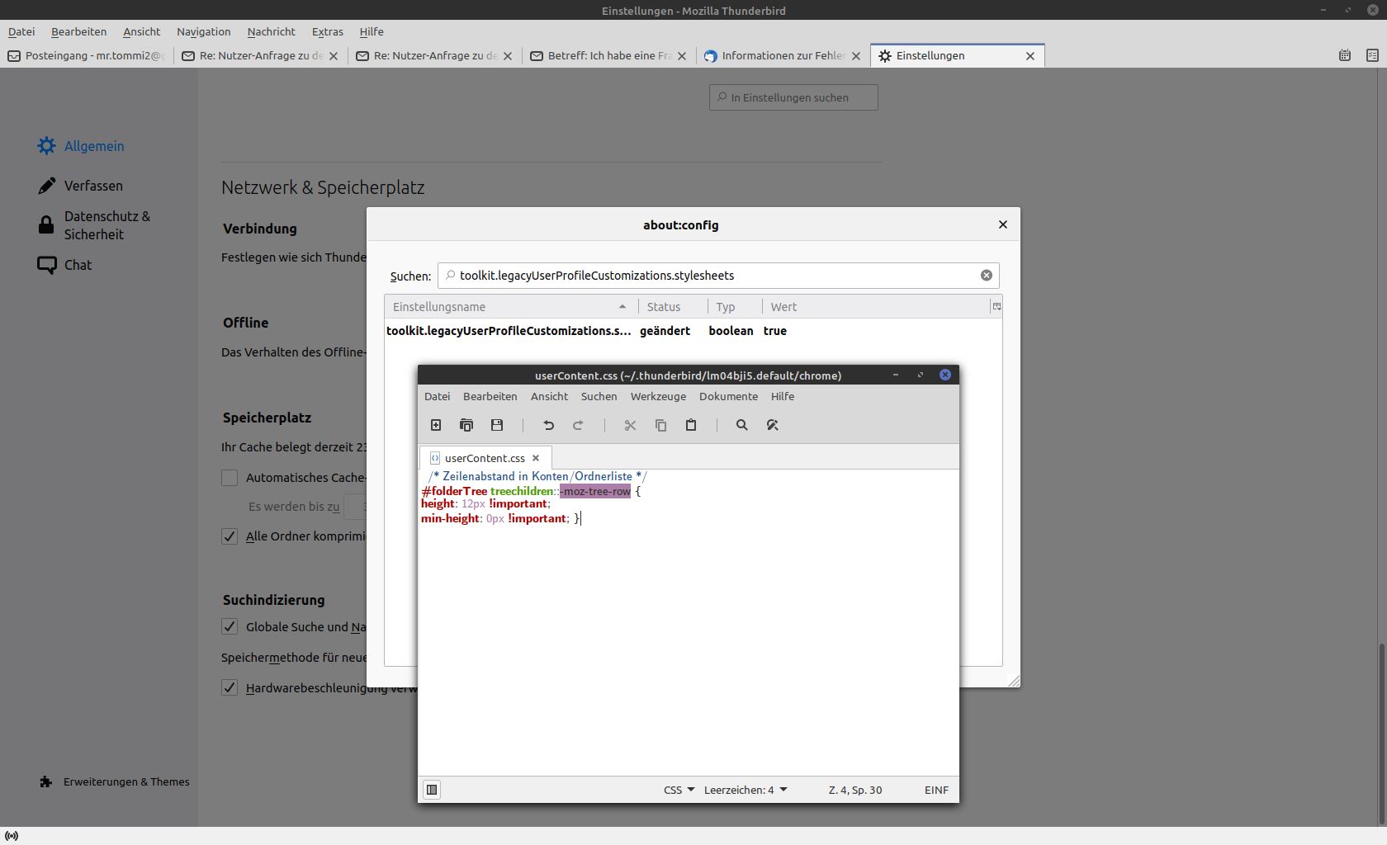This screenshot has width=1387, height=845.
Task: Click the new document icon in editor toolbar
Action: (x=436, y=425)
